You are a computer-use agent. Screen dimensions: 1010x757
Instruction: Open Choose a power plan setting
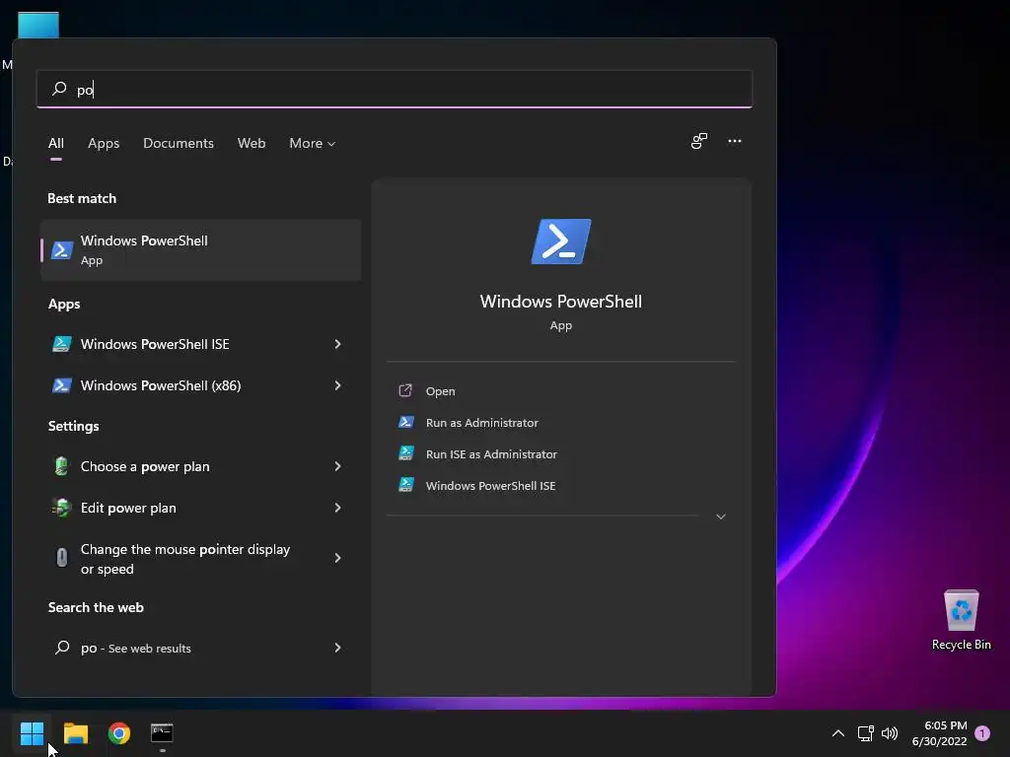(200, 466)
